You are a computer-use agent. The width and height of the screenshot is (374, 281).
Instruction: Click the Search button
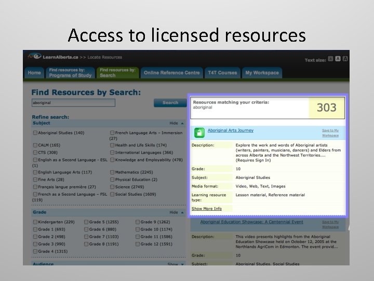170,103
